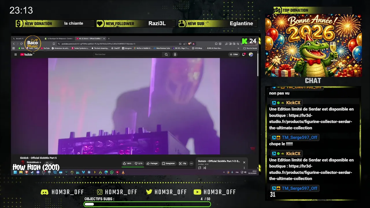Toggle playlist loop
Image resolution: width=370 pixels, height=208 pixels.
click(199, 168)
